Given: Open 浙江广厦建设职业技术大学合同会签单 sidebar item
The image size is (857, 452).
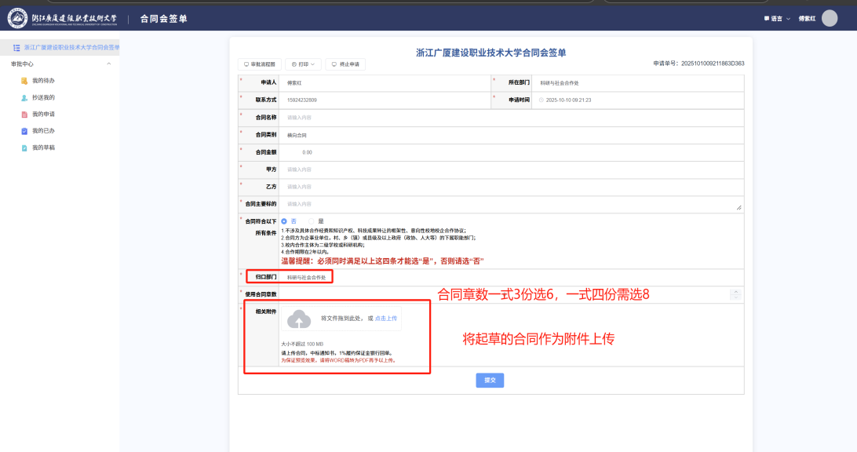Looking at the screenshot, I should coord(66,47).
